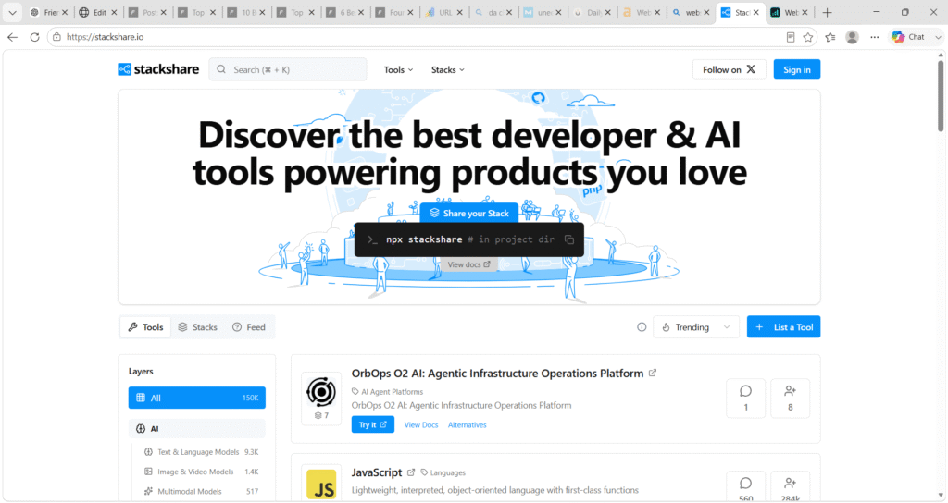The width and height of the screenshot is (948, 503).
Task: Click the stackshare logo
Action: click(x=158, y=69)
